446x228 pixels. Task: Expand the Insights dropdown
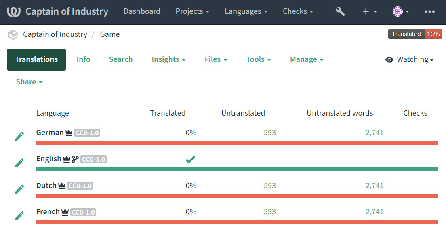tap(169, 59)
